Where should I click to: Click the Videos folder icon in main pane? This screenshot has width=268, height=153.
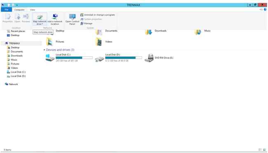pyautogui.click(x=99, y=42)
